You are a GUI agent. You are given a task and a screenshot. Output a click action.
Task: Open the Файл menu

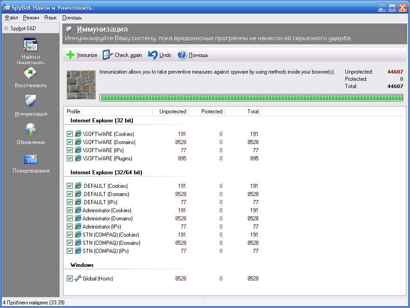(x=11, y=18)
